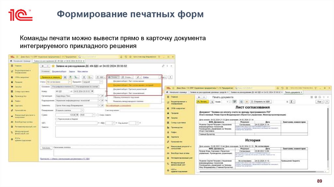Open the calculator icon in the Сумма field

coord(77,115)
